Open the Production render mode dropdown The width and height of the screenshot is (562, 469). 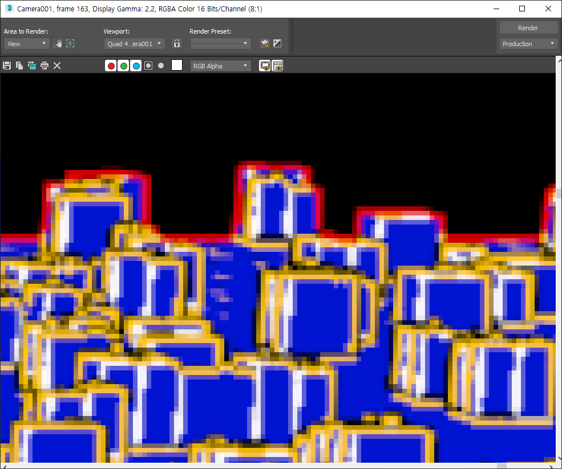[528, 44]
